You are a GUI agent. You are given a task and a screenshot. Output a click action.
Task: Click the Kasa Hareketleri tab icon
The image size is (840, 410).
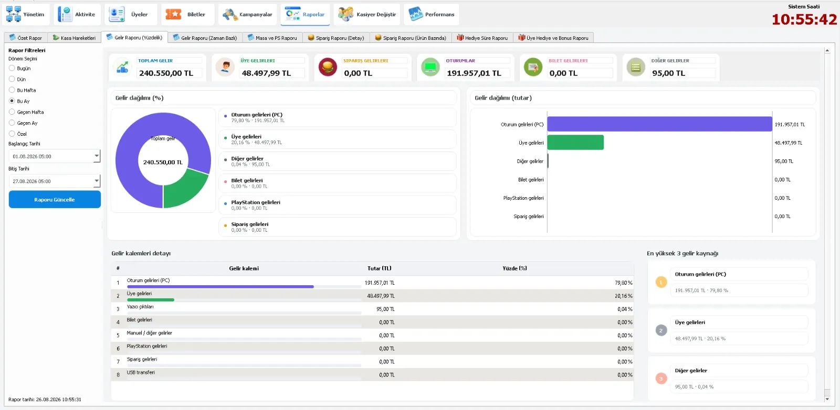click(56, 38)
